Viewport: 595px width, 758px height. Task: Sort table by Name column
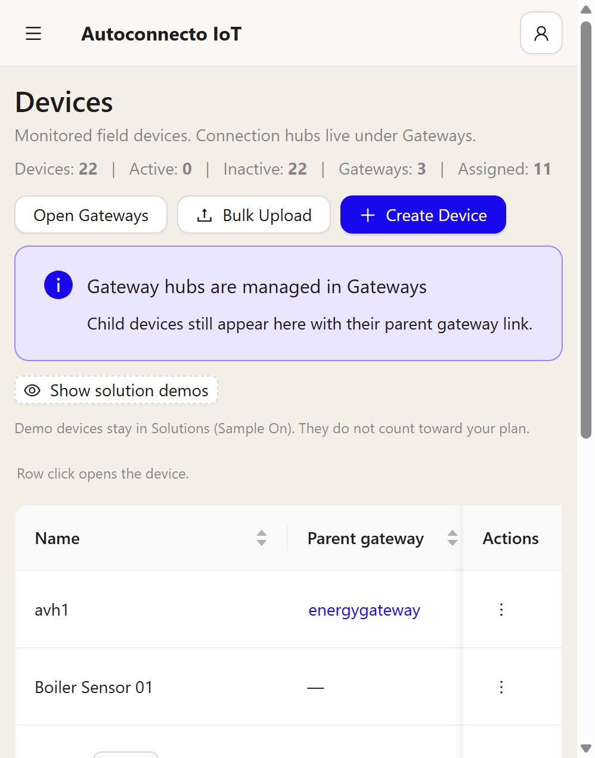(262, 538)
